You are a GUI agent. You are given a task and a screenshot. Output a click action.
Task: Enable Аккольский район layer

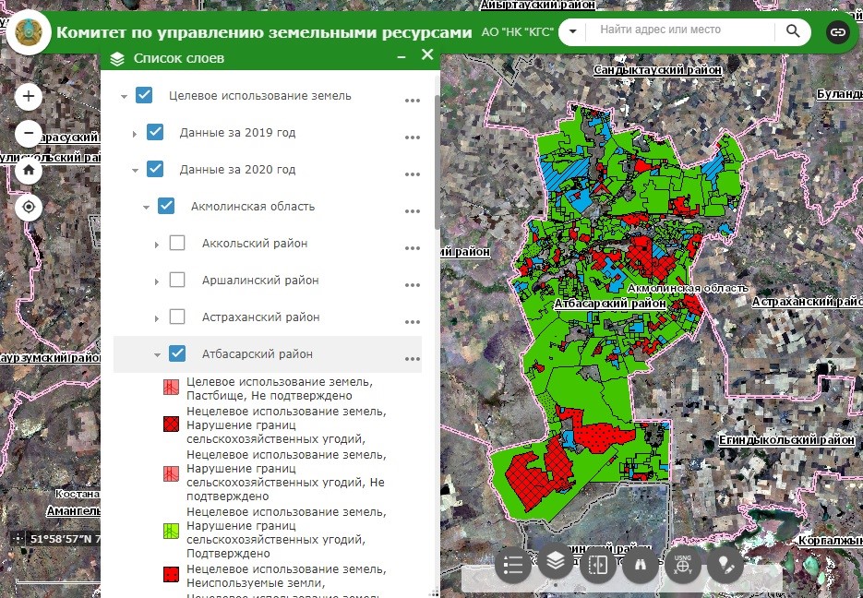click(x=177, y=243)
